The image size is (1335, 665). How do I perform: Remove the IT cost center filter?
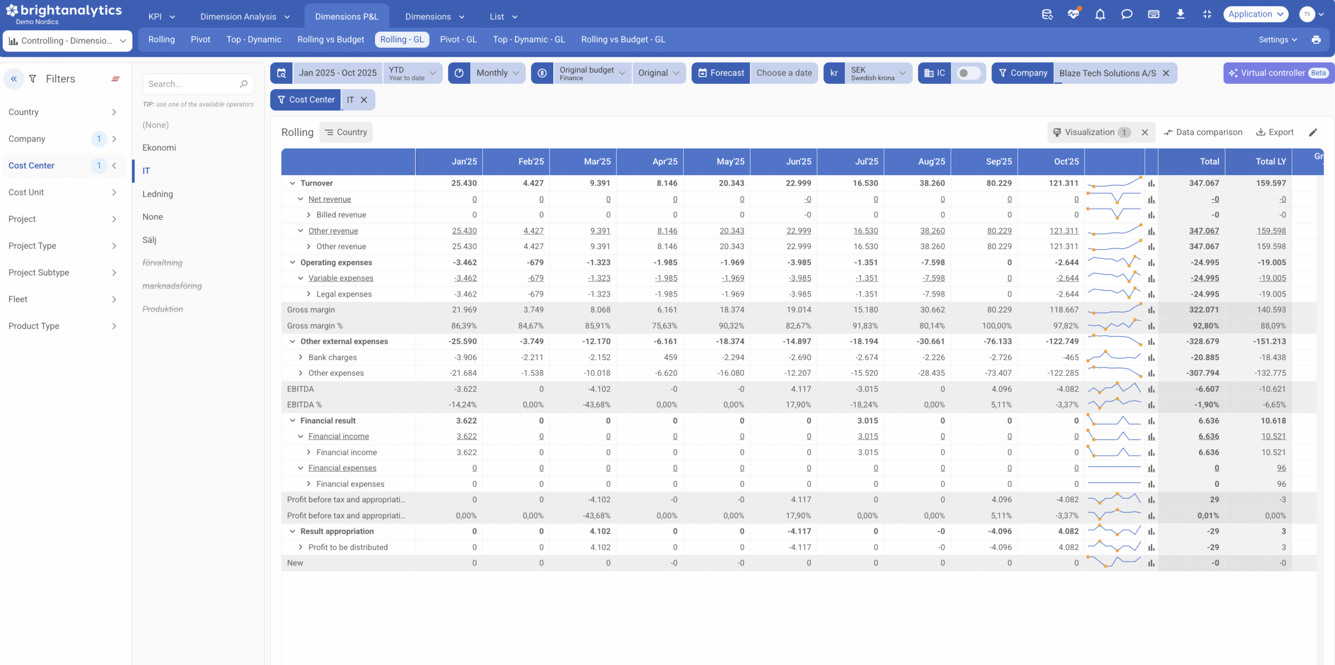(x=364, y=100)
